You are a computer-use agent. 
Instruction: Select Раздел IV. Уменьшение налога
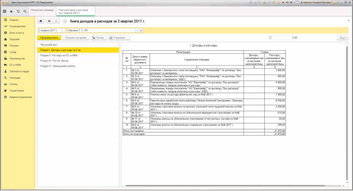78,66
